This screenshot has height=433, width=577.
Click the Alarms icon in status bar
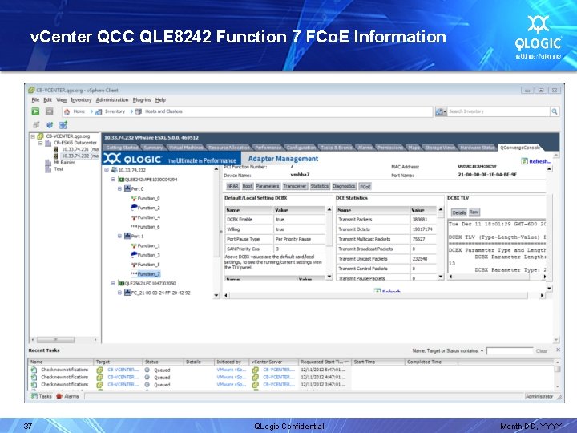point(59,396)
